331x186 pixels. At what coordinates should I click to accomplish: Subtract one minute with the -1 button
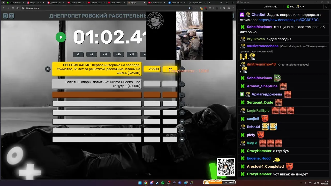coord(92,55)
